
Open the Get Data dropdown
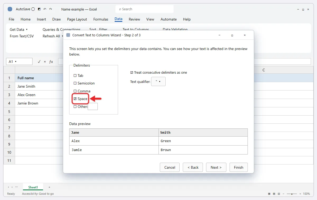click(18, 29)
